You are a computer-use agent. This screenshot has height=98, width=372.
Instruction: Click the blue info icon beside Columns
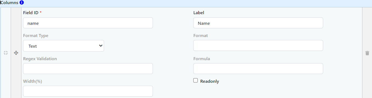coord(22,3)
